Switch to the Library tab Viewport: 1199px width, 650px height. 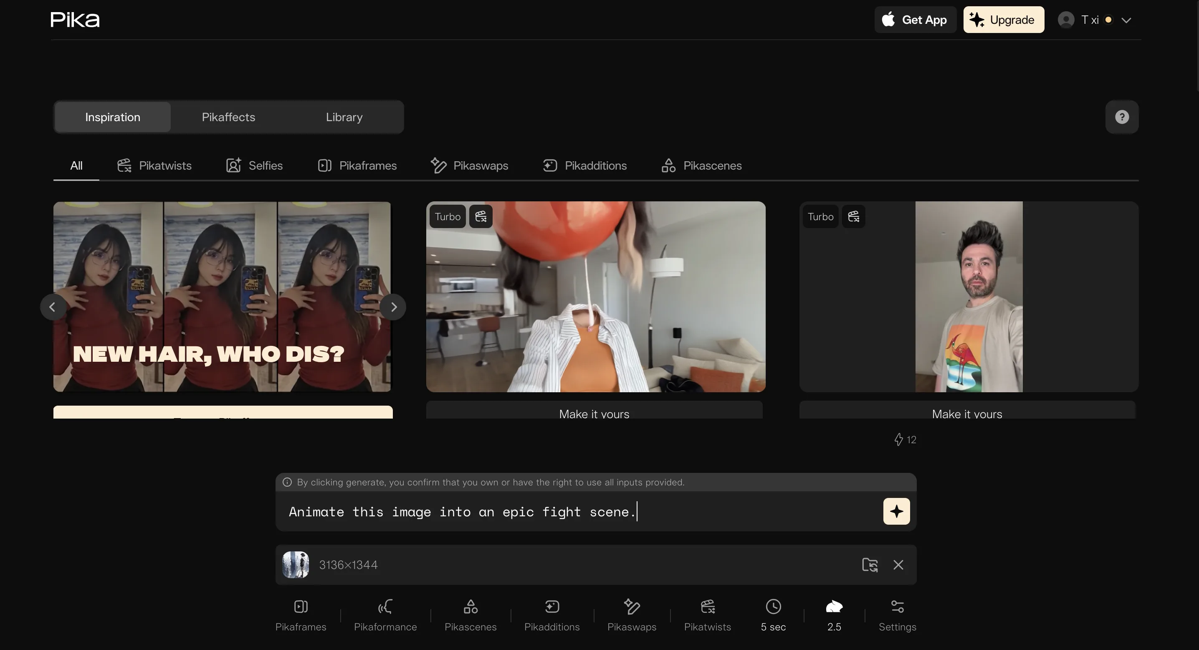pyautogui.click(x=344, y=117)
